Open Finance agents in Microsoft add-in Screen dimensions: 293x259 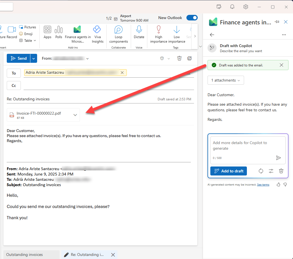[78, 34]
